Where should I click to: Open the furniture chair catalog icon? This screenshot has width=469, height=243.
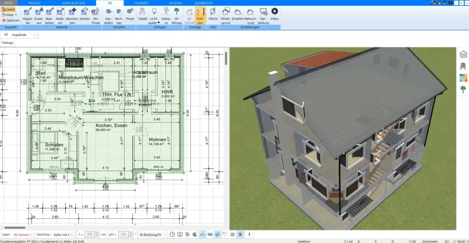point(463,66)
